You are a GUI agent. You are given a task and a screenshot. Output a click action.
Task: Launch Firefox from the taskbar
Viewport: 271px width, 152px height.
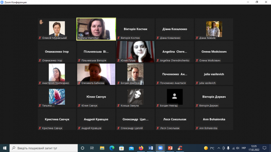[x=141, y=148]
